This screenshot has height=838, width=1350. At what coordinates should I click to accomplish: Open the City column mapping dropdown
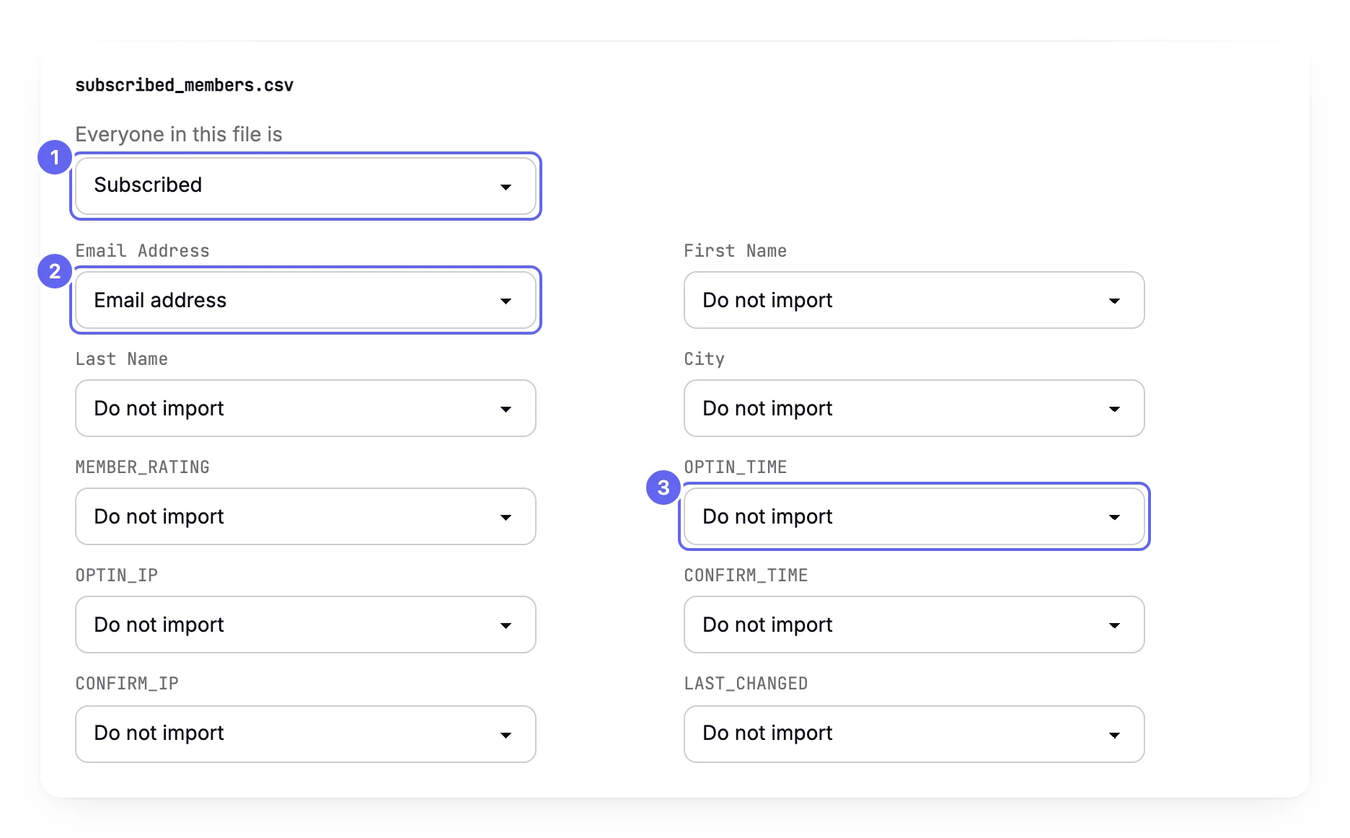914,408
